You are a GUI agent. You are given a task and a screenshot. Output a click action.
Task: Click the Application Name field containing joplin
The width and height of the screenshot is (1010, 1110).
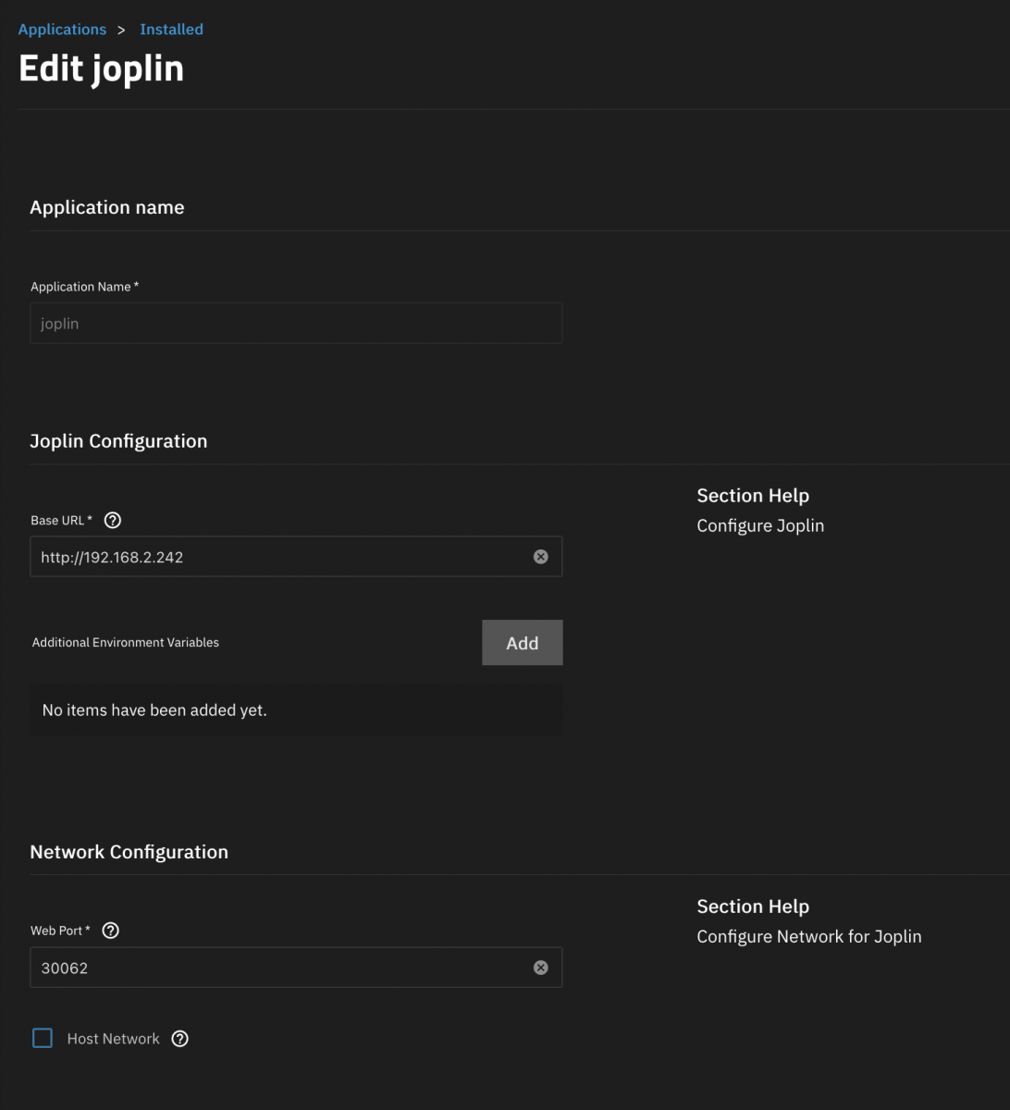[x=296, y=324]
